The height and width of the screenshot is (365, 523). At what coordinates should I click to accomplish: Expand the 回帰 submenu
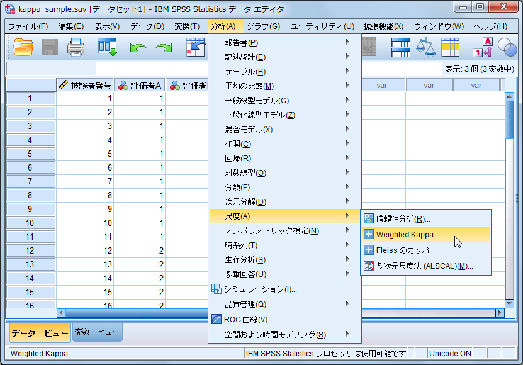tap(238, 159)
